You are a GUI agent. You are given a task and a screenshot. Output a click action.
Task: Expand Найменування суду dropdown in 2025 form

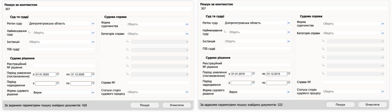pos(93,32)
